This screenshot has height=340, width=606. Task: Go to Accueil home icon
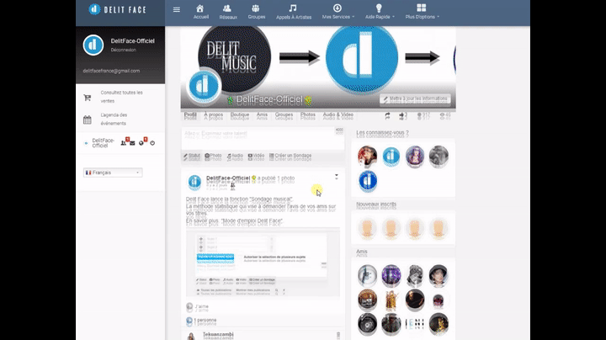tap(201, 11)
